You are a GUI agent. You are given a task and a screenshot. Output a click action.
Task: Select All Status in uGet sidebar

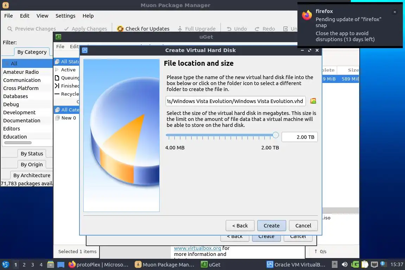(67, 62)
